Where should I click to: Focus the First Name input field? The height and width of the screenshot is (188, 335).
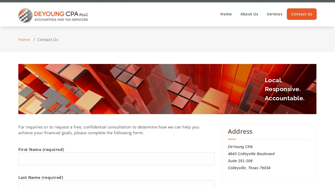pos(116,159)
